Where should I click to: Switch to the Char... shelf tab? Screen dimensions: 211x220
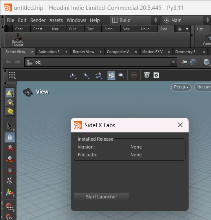click(x=21, y=29)
